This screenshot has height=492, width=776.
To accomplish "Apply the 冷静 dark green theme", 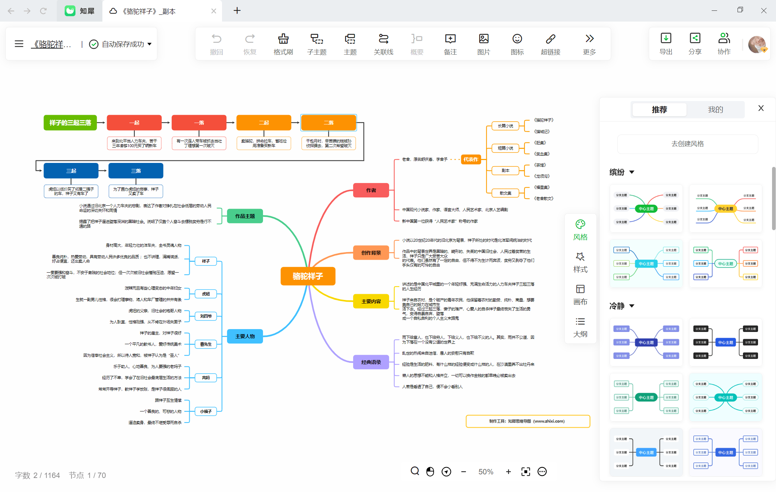I will tap(646, 397).
